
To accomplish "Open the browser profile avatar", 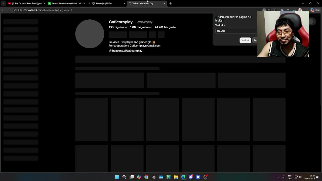I will point(300,10).
